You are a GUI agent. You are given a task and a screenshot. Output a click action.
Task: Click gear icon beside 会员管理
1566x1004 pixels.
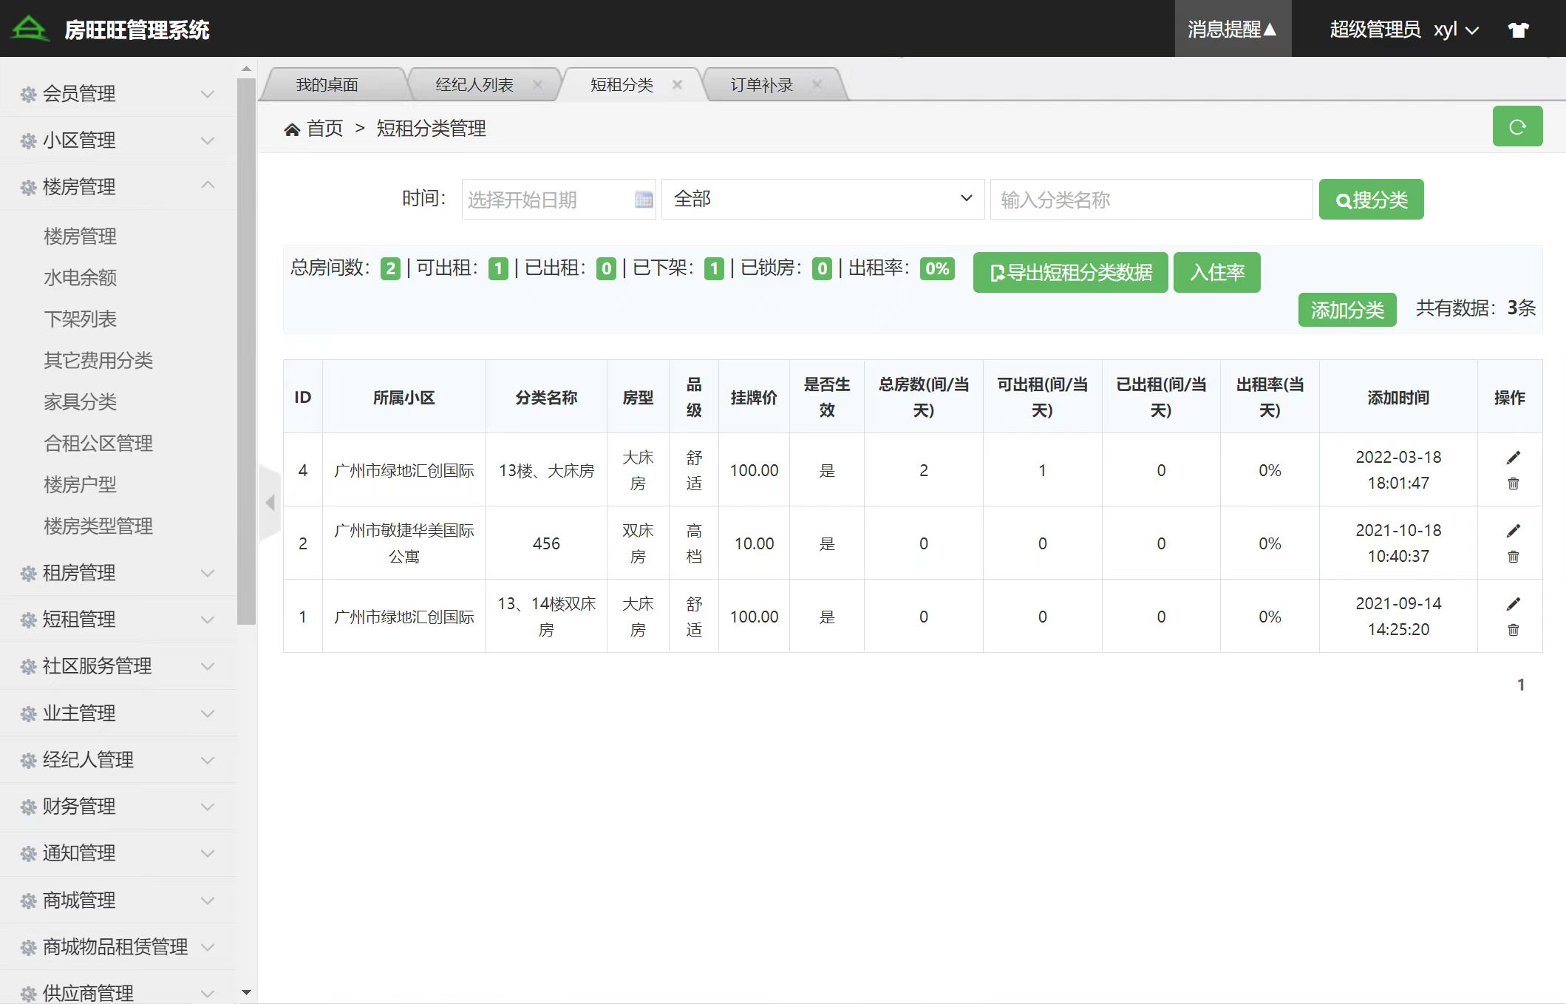tap(28, 95)
